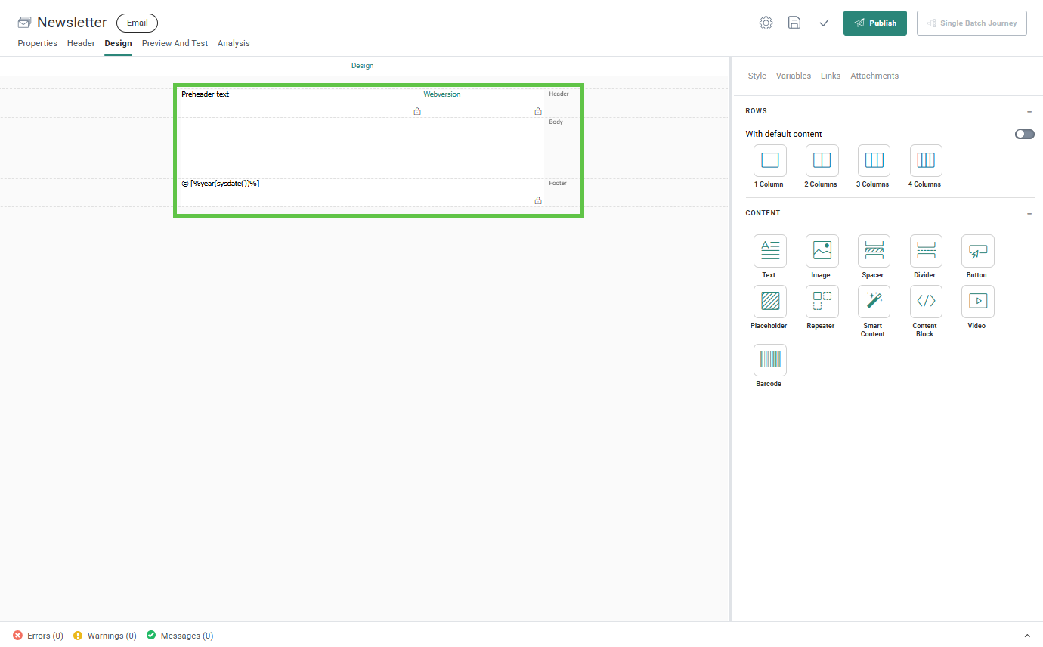Open settings with the gear icon
Screen dimensions: 1043x647
[x=766, y=23]
